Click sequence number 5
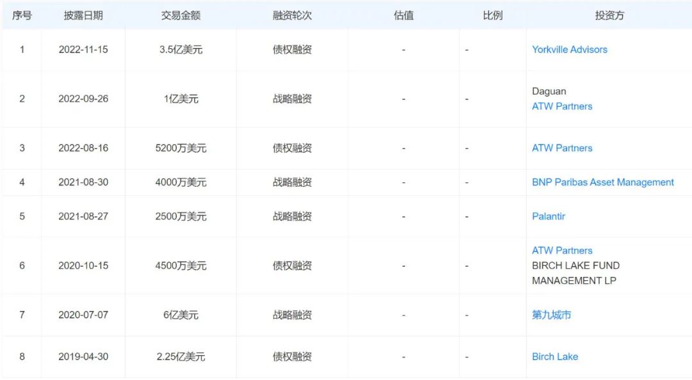Image resolution: width=692 pixels, height=380 pixels. 22,216
